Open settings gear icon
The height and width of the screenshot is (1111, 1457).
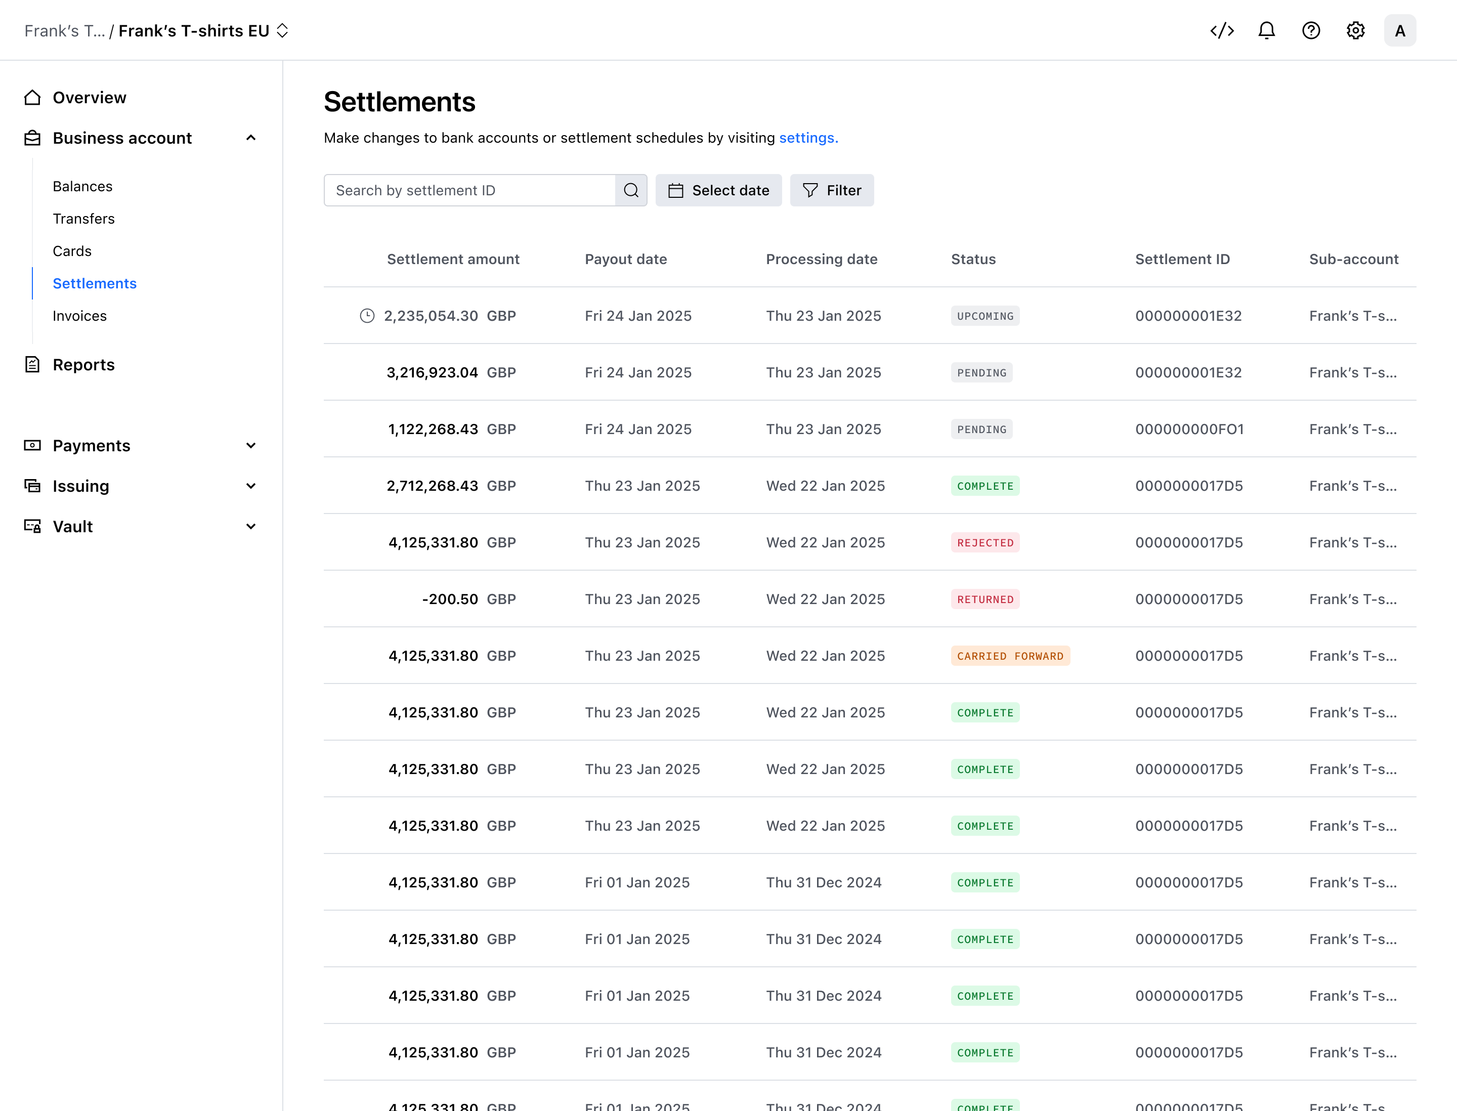tap(1355, 30)
